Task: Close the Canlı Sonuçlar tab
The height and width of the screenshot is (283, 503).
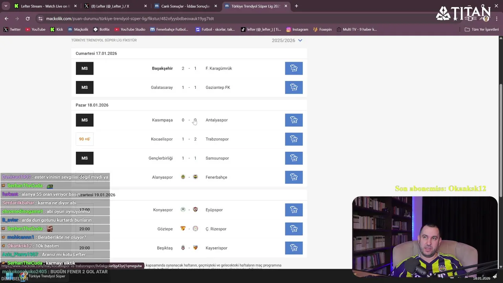Action: [x=215, y=6]
